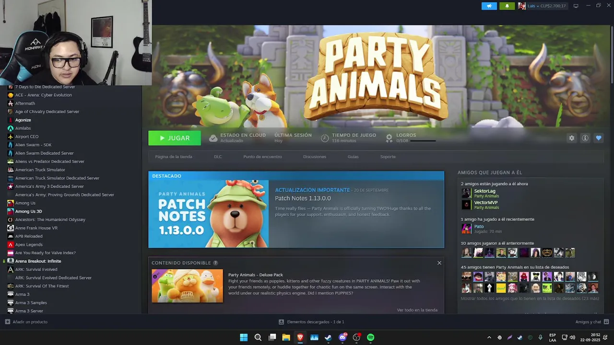614x345 pixels.
Task: Open the Steam announcements megaphone button
Action: [x=489, y=6]
